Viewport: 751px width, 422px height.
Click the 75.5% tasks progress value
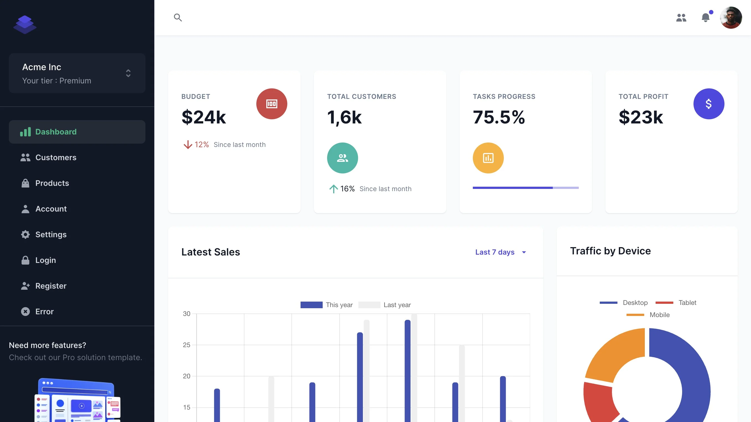pos(499,117)
